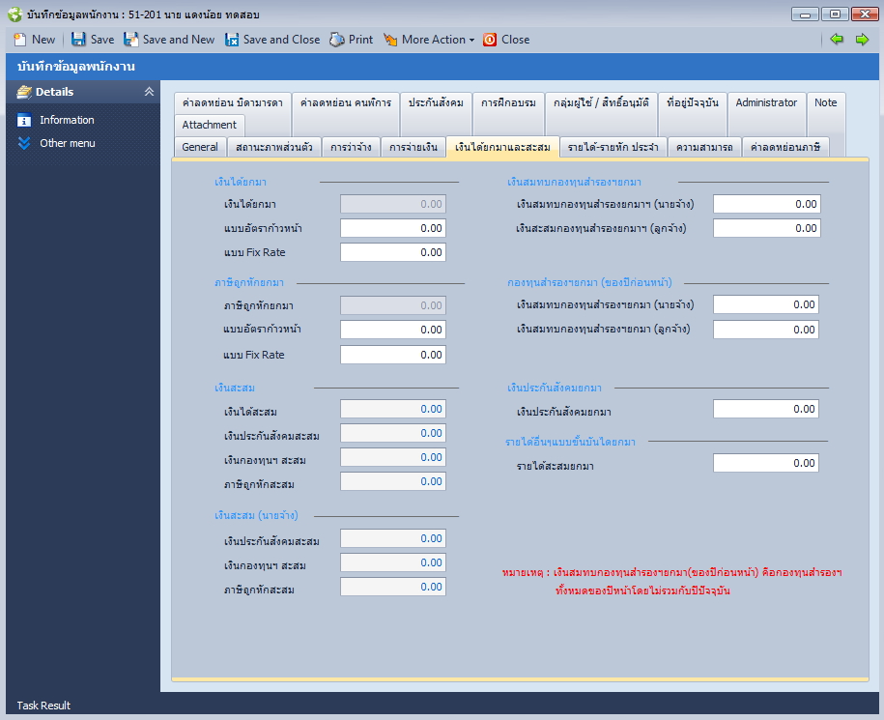This screenshot has height=720, width=884.
Task: Open the ความสามารถ tab
Action: coord(704,147)
